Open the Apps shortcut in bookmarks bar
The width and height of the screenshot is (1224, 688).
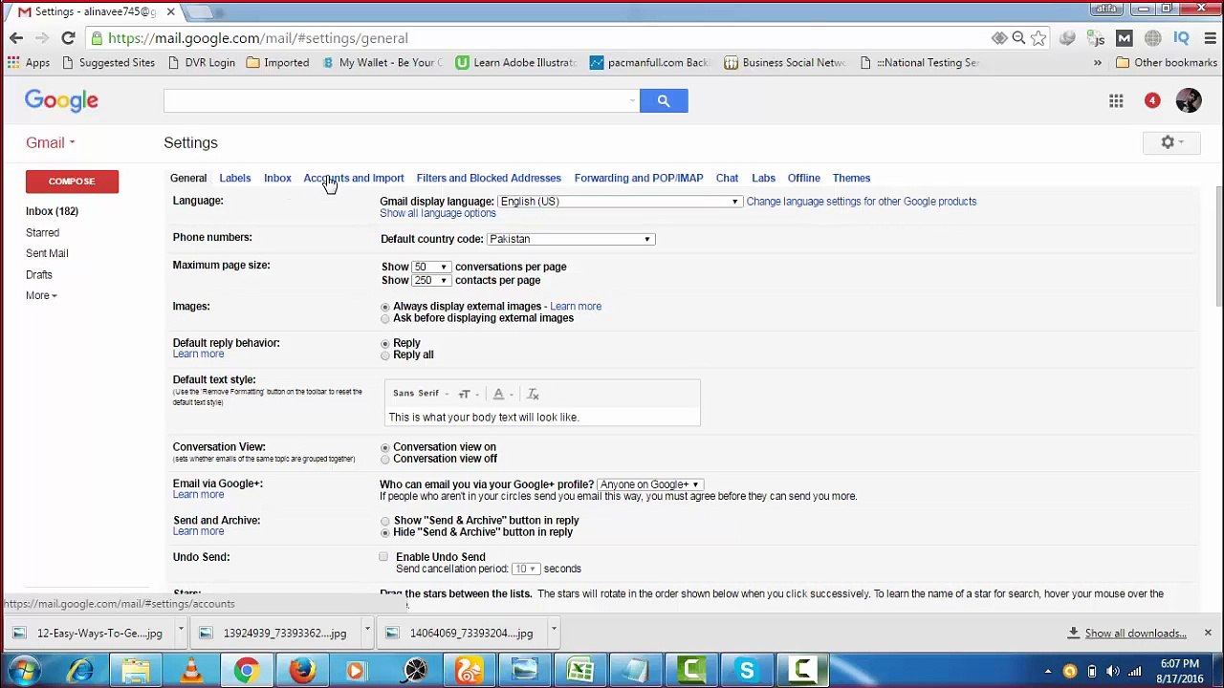[x=28, y=63]
